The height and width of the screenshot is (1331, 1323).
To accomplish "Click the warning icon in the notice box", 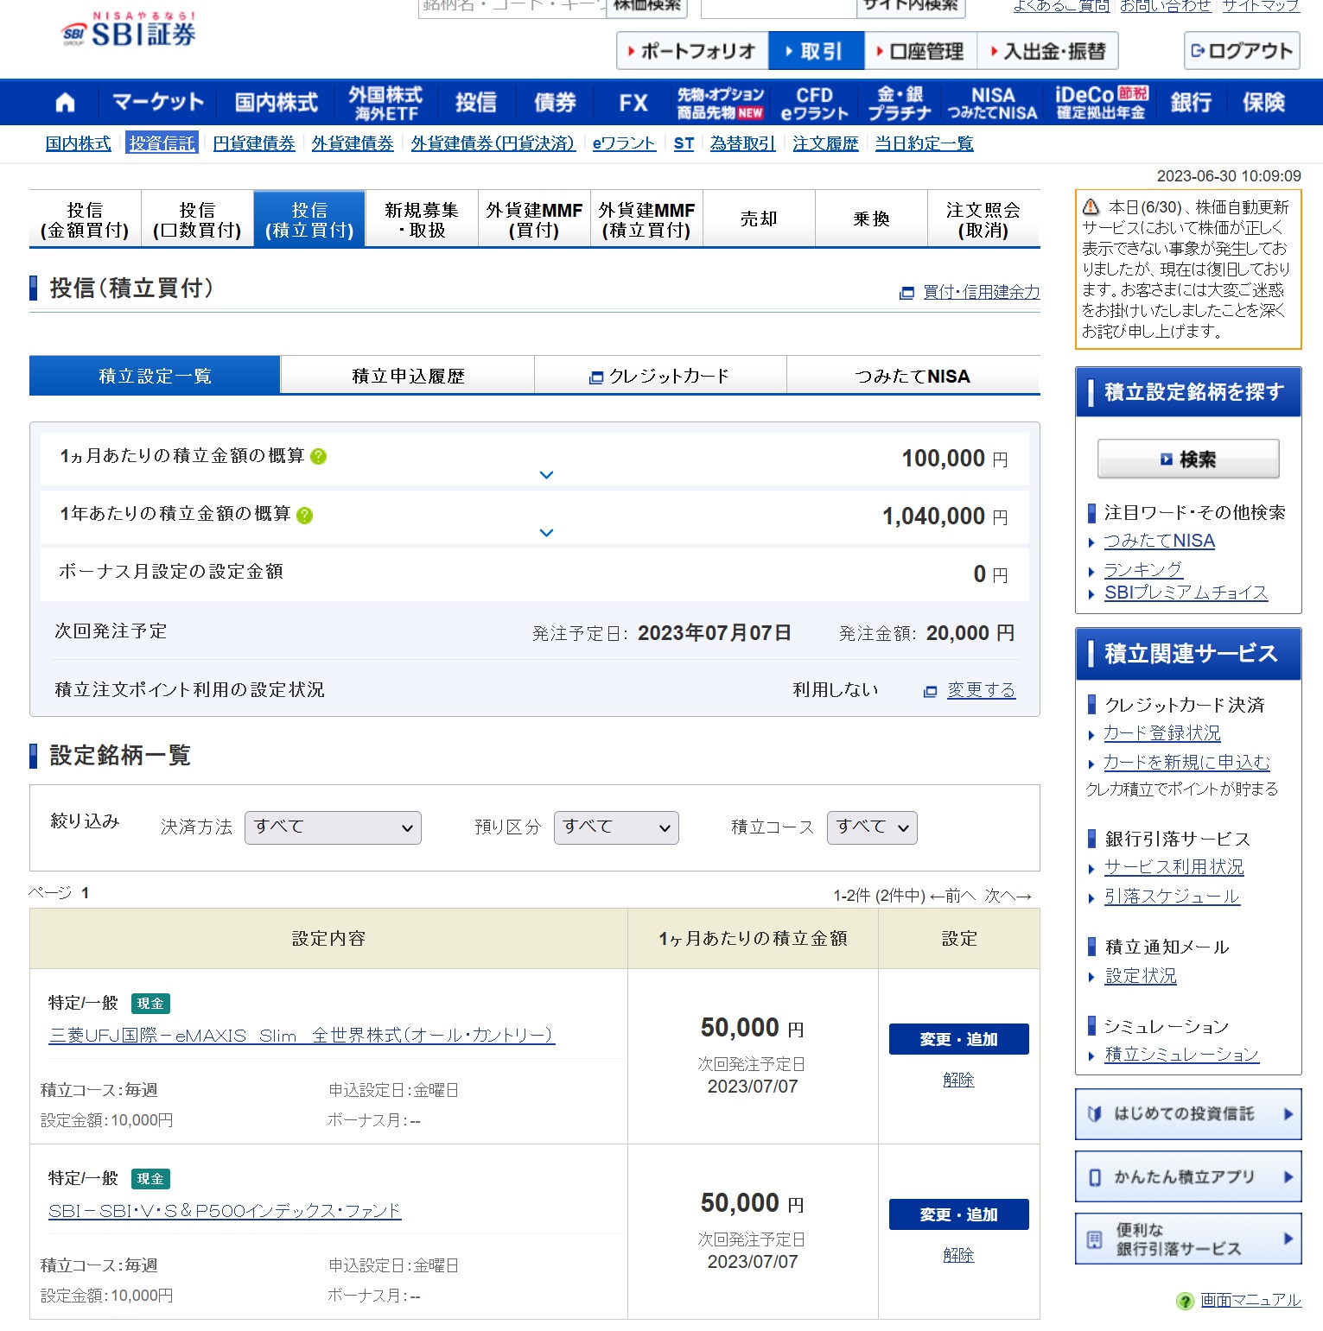I will (x=1091, y=207).
